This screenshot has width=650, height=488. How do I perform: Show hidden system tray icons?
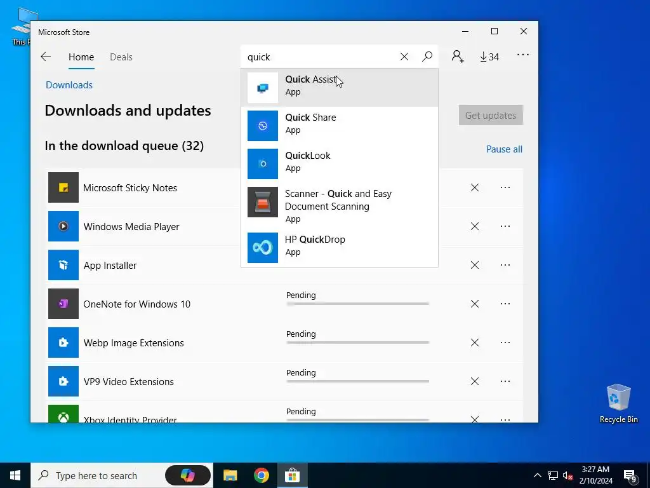[537, 475]
